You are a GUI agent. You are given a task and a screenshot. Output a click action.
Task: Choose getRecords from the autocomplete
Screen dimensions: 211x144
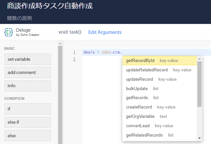point(159,98)
